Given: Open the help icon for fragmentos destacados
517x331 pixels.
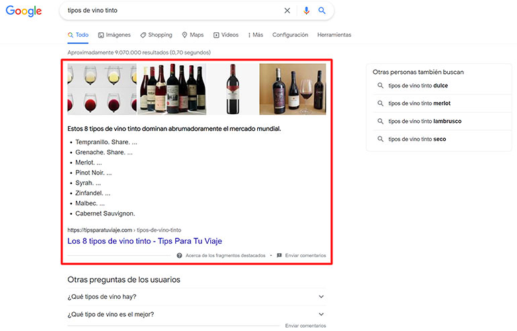Looking at the screenshot, I should click(179, 256).
